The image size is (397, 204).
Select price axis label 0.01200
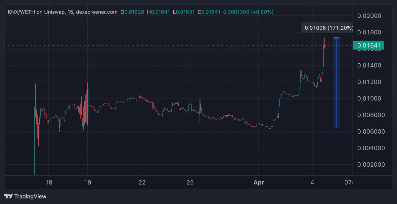coord(369,82)
